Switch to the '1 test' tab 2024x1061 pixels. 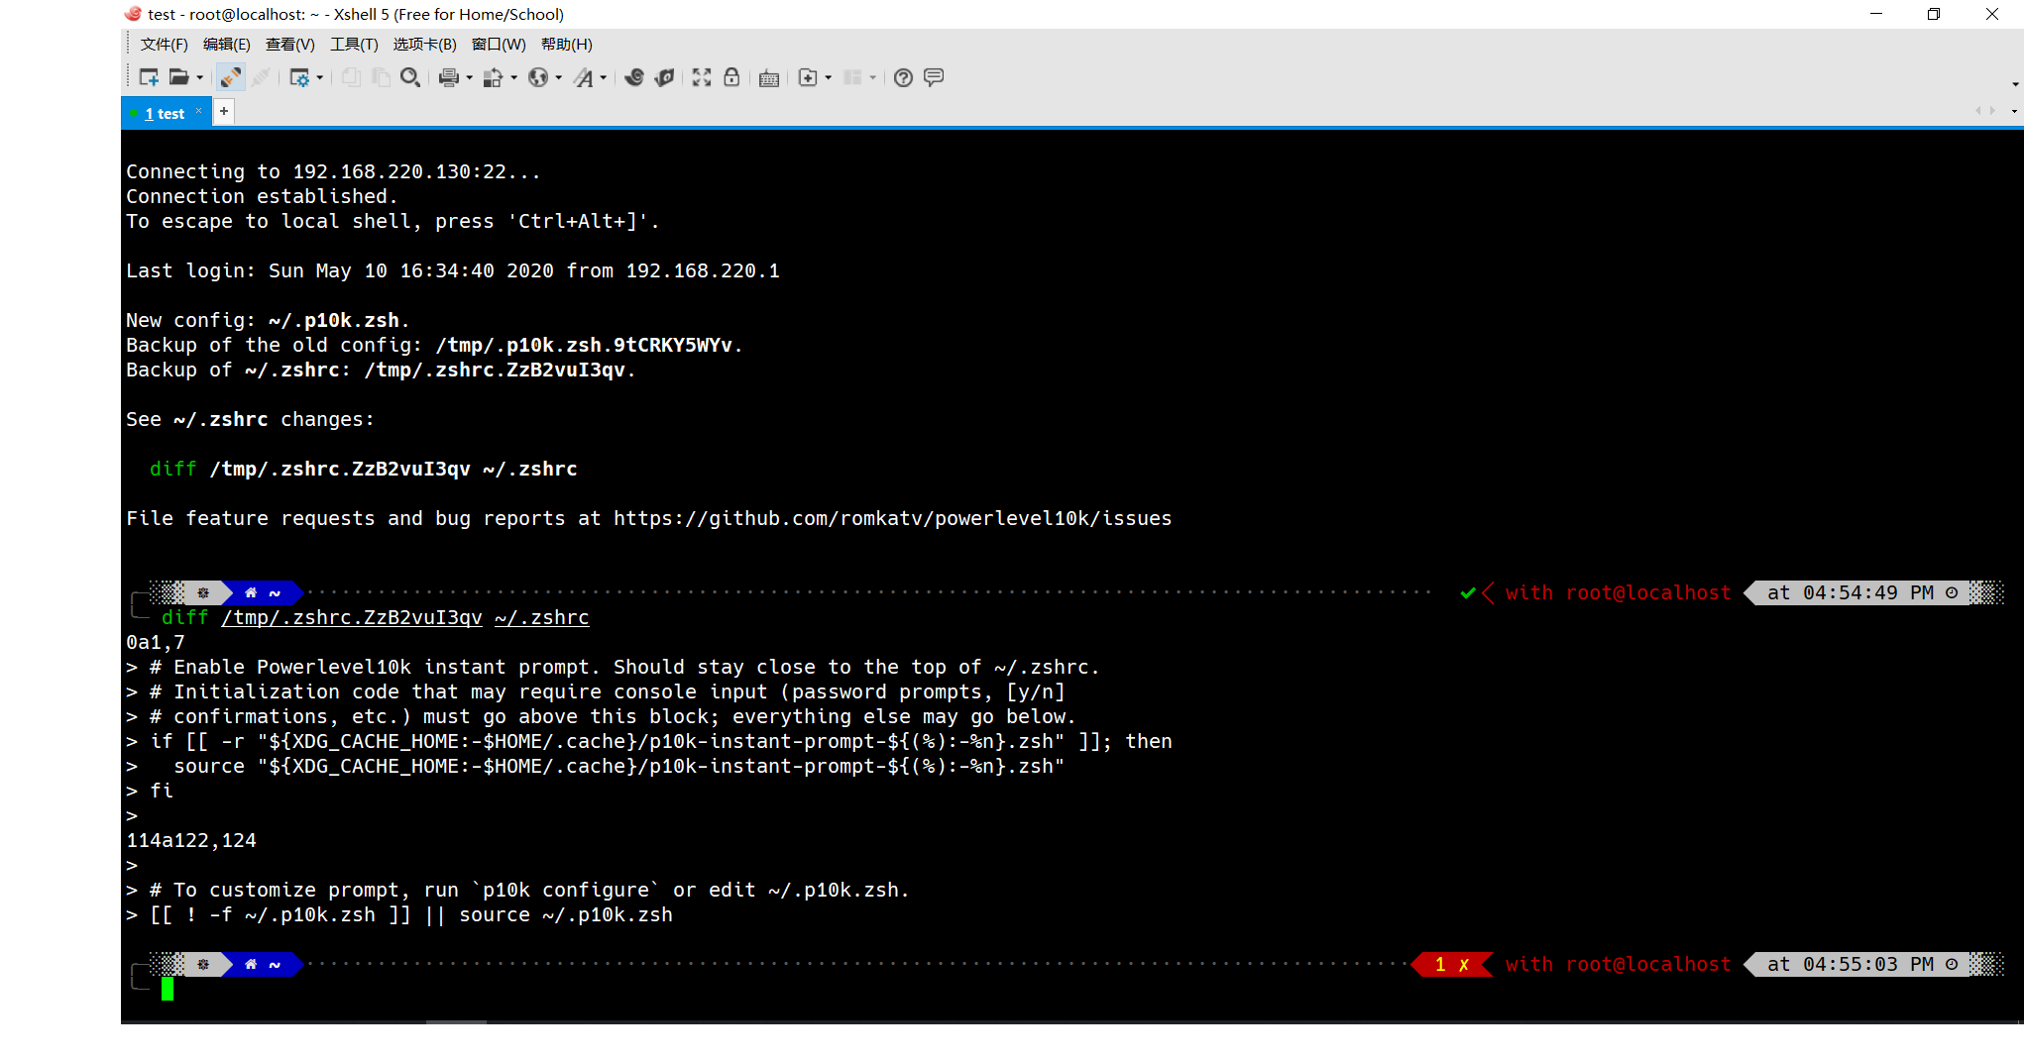(165, 112)
